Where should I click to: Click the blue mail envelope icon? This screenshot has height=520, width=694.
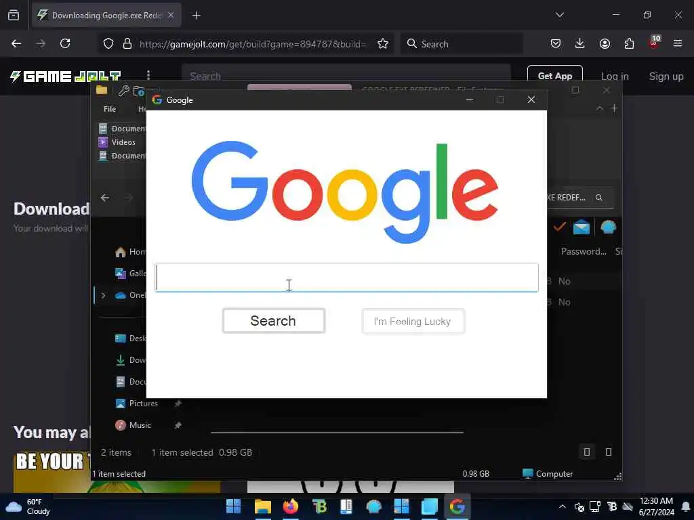pos(581,227)
